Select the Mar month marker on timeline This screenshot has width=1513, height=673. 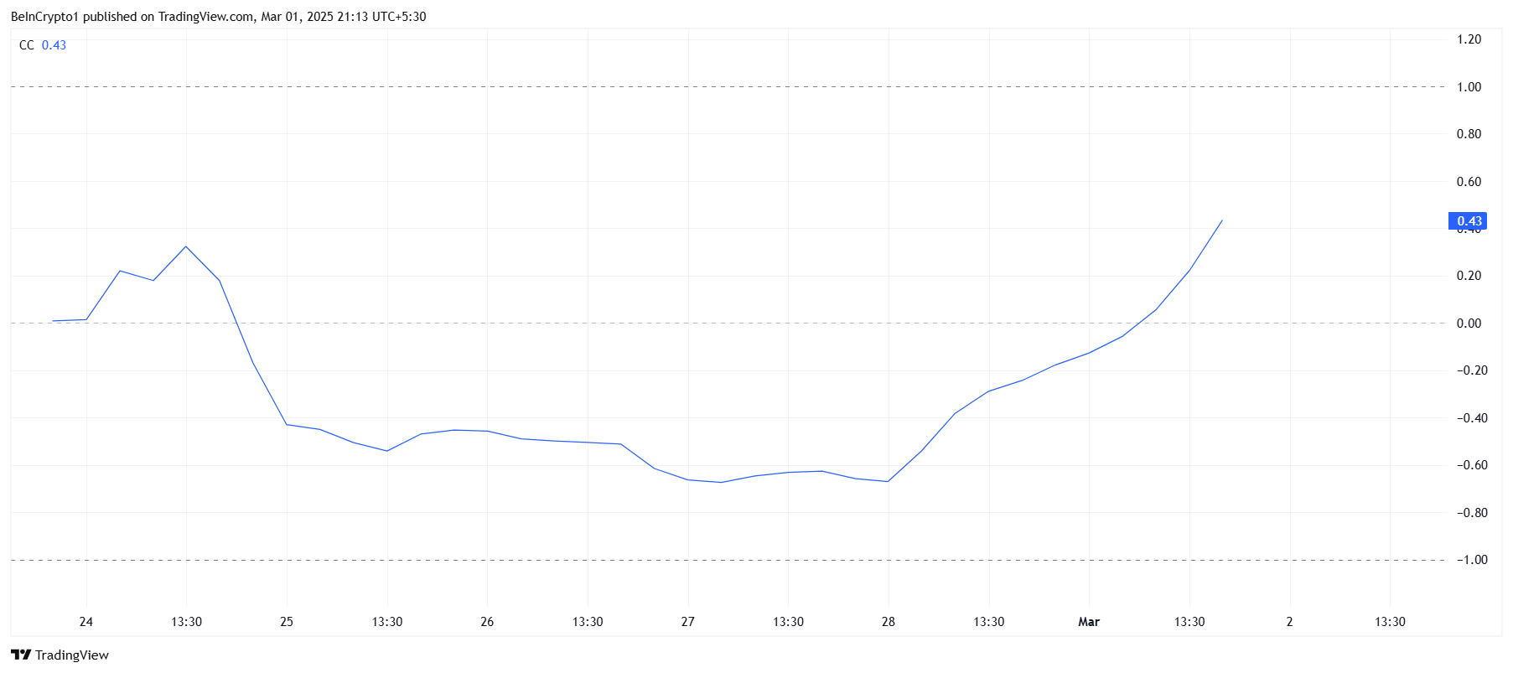pos(1089,622)
